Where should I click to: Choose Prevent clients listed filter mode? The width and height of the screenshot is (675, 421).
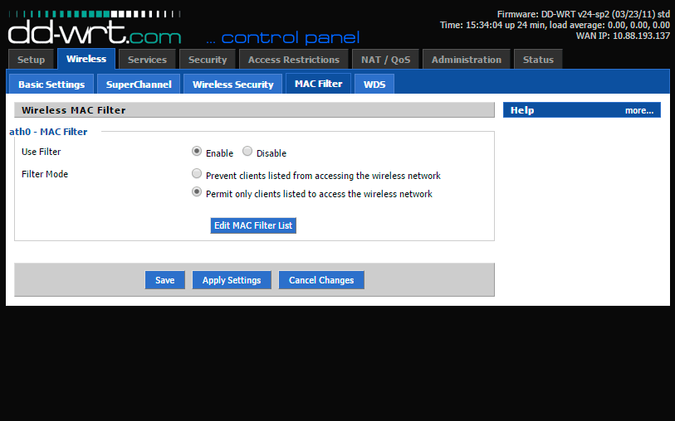tap(197, 174)
